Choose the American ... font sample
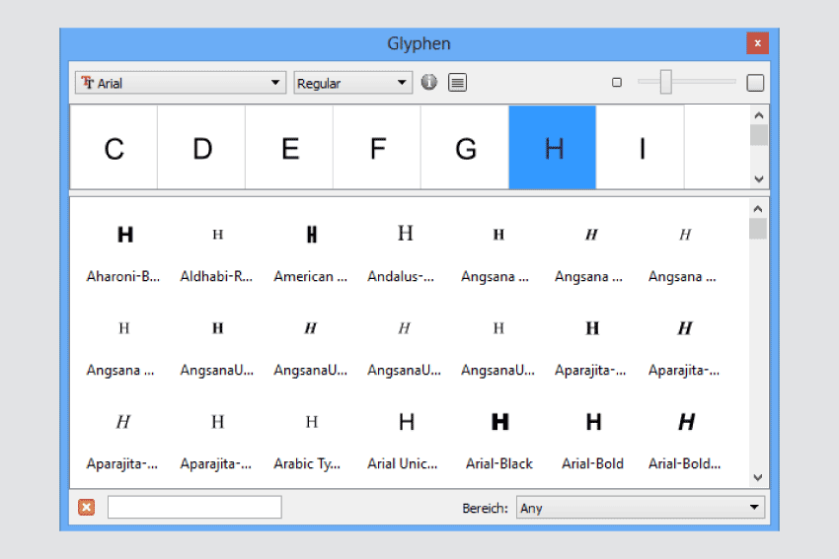This screenshot has height=559, width=839. (x=310, y=253)
